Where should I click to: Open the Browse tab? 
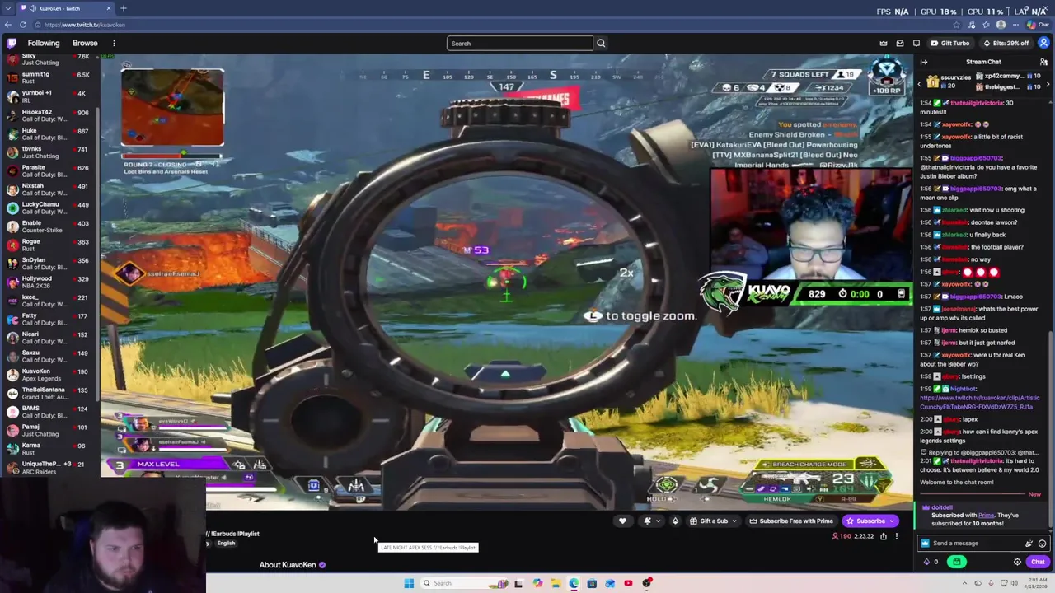pyautogui.click(x=85, y=43)
